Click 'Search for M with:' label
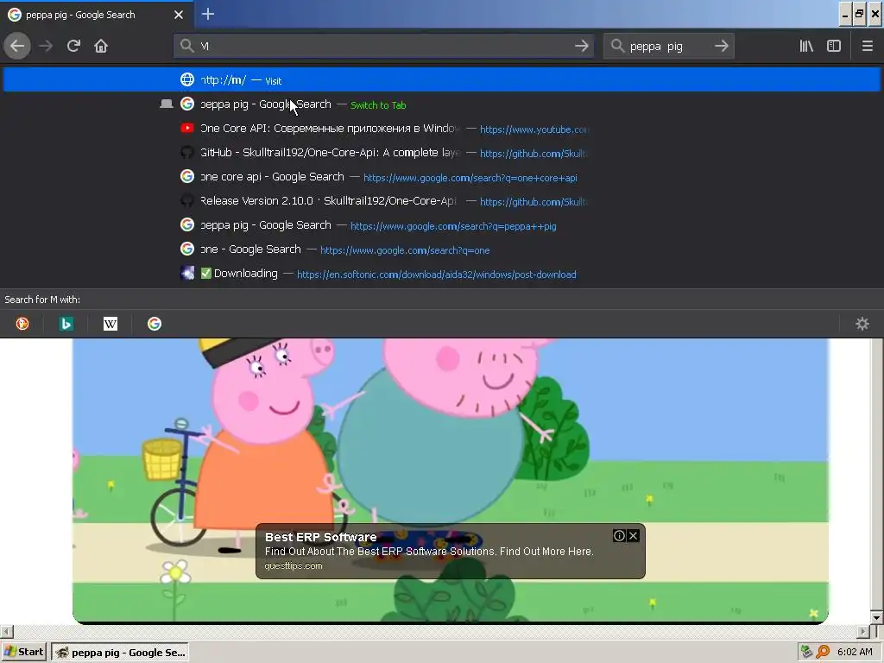Viewport: 884px width, 663px height. 42,300
